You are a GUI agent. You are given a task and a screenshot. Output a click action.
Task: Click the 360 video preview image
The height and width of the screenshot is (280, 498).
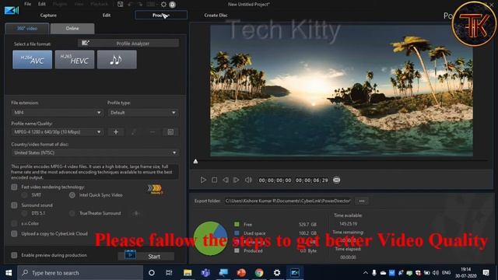(x=342, y=90)
